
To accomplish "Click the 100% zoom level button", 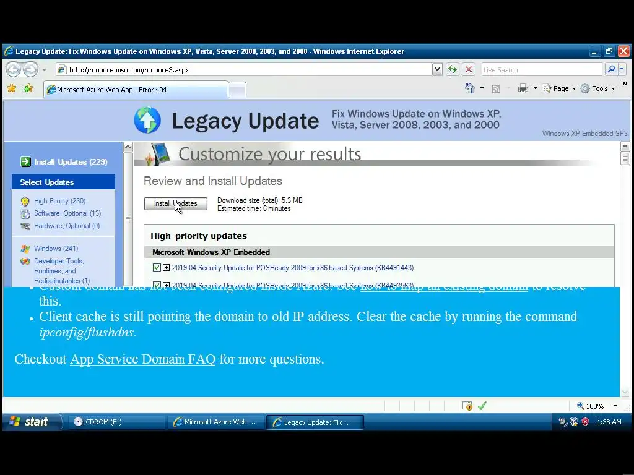I will (590, 406).
